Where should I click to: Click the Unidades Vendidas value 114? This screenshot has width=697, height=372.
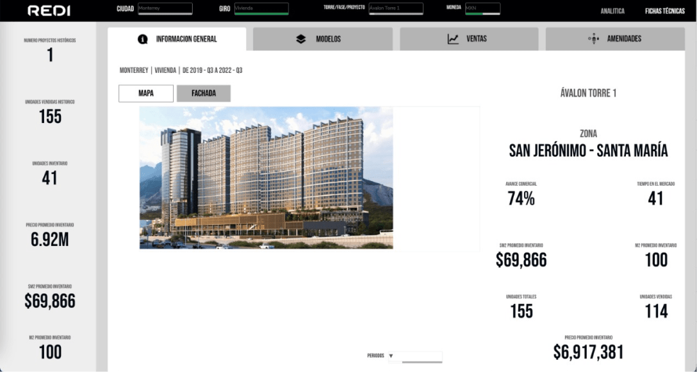click(x=656, y=311)
